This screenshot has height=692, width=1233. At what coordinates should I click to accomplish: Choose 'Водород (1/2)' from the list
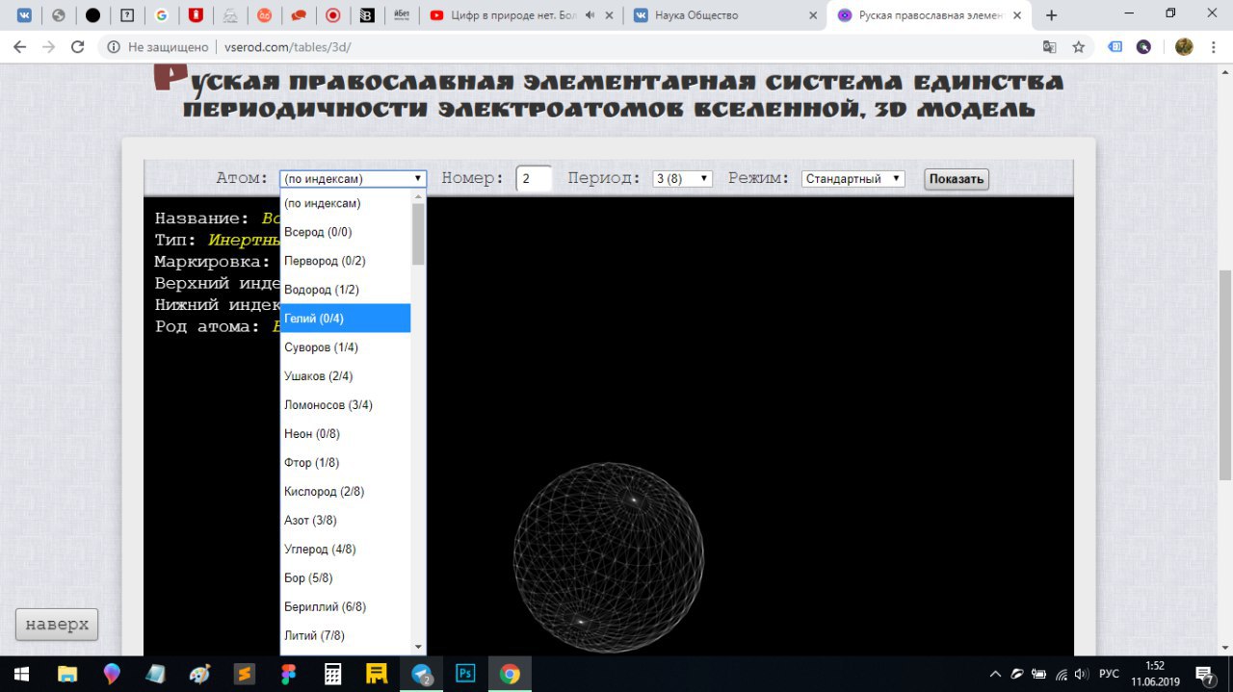(x=346, y=290)
